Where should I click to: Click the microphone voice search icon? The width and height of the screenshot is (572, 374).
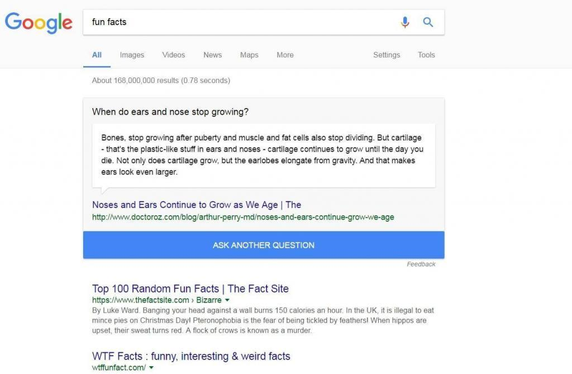coord(405,22)
